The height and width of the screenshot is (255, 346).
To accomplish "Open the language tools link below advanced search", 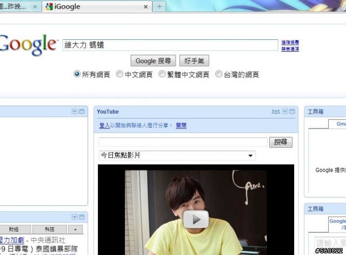I will 290,49.
